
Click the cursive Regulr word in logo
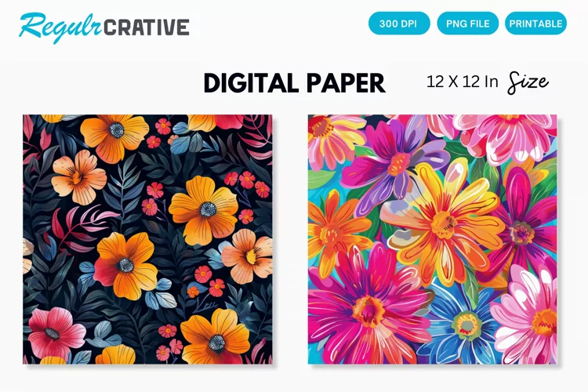(60, 27)
